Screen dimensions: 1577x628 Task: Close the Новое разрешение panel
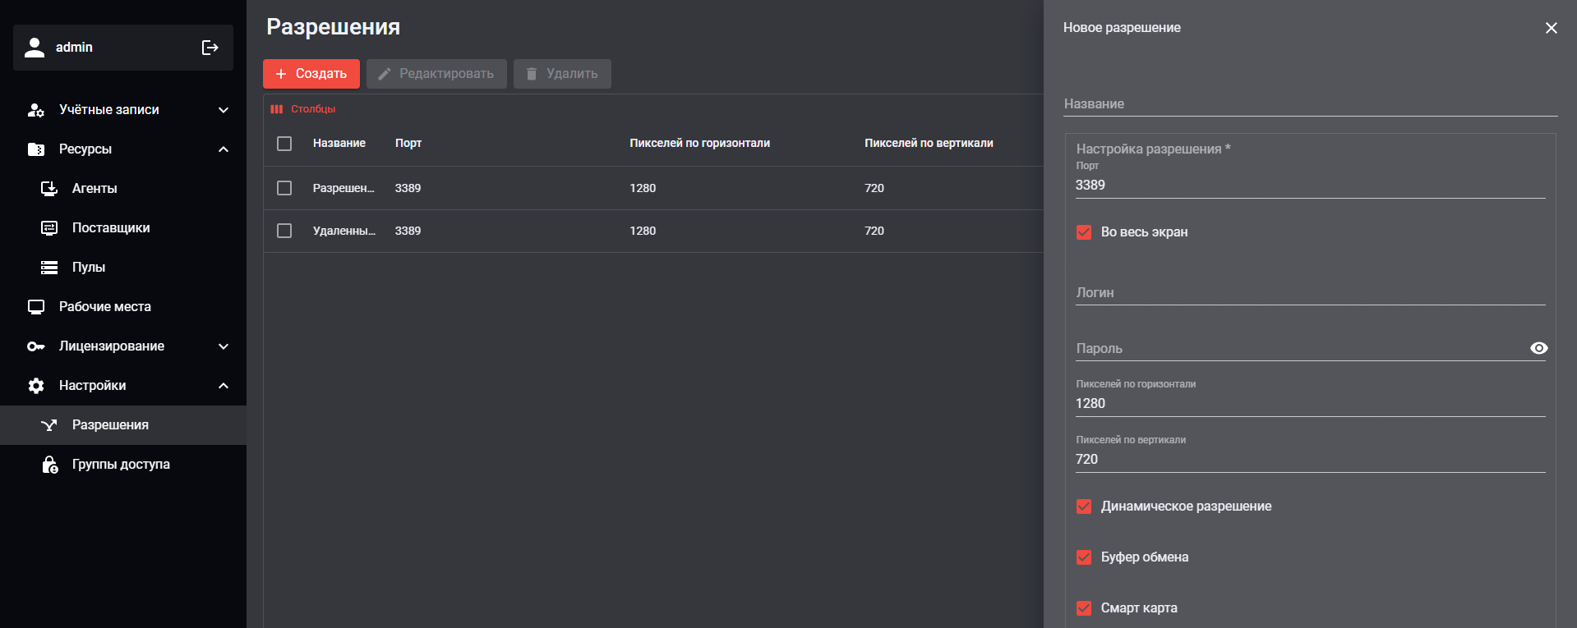pyautogui.click(x=1551, y=28)
